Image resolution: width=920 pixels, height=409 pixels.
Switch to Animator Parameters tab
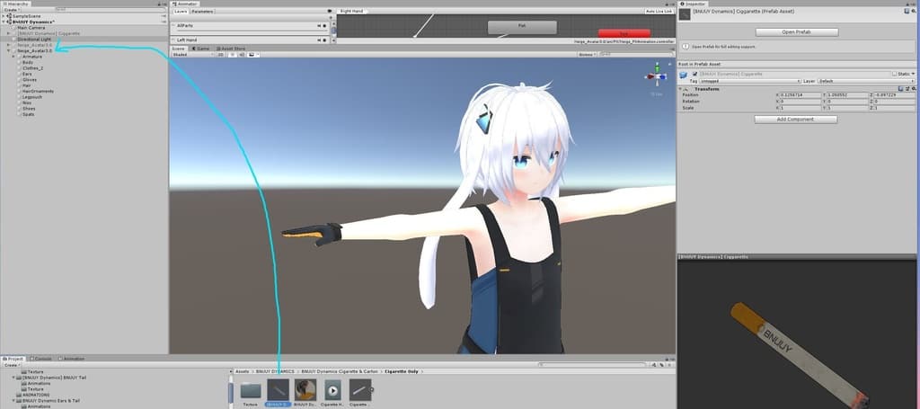[x=202, y=11]
